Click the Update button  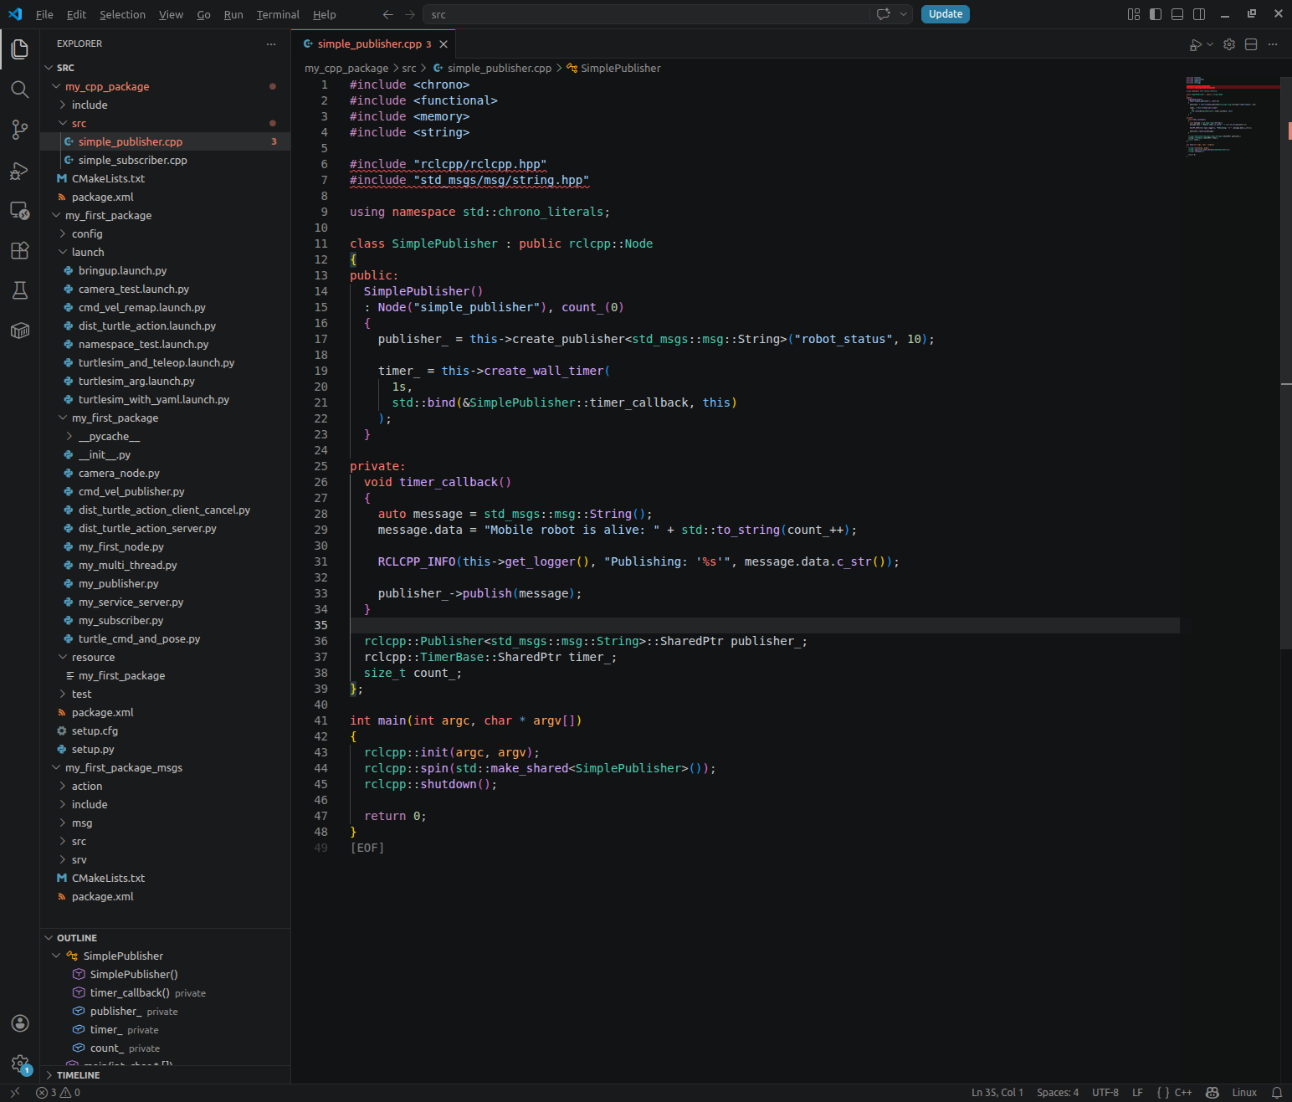[x=946, y=14]
